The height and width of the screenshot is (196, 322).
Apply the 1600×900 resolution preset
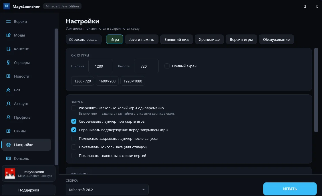tap(107, 81)
